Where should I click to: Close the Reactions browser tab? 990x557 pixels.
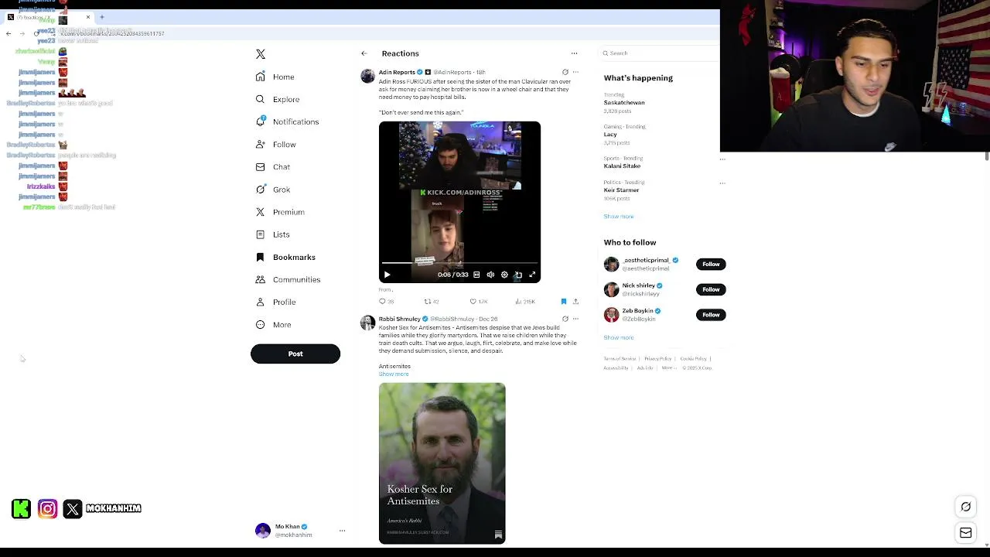(x=88, y=17)
